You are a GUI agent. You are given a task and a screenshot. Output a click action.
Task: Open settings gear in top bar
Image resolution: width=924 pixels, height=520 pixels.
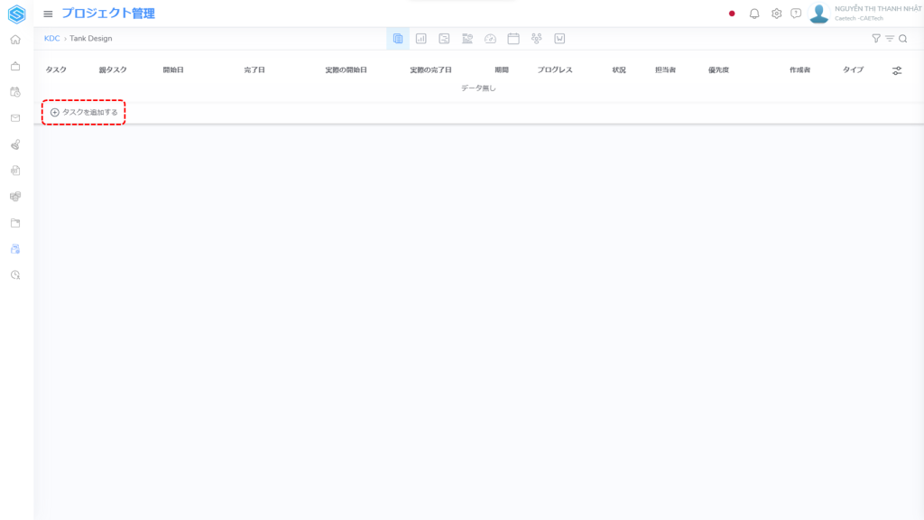[x=776, y=14]
